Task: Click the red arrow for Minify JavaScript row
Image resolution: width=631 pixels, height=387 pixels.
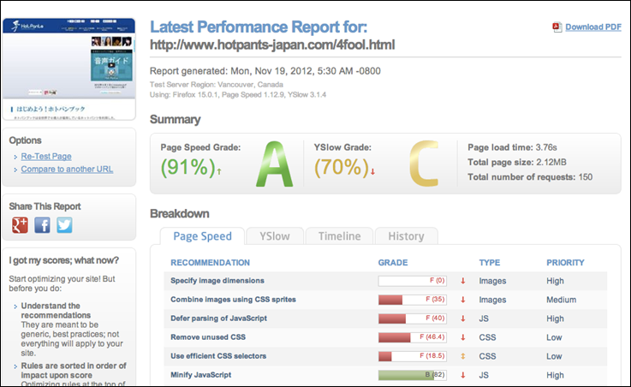Action: (463, 375)
